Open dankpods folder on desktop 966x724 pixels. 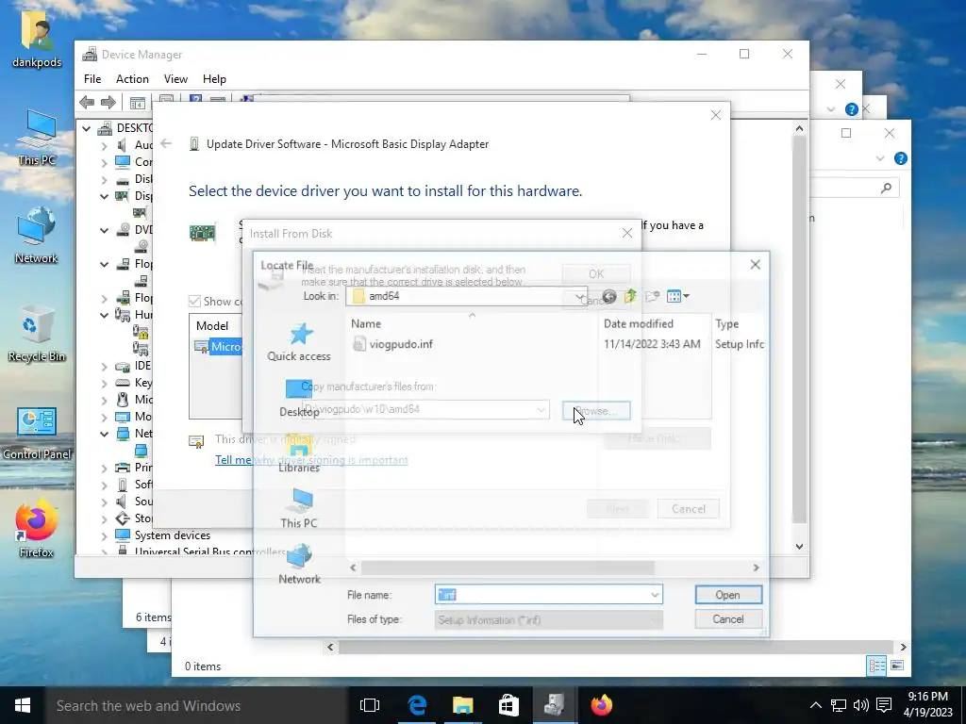click(x=37, y=39)
